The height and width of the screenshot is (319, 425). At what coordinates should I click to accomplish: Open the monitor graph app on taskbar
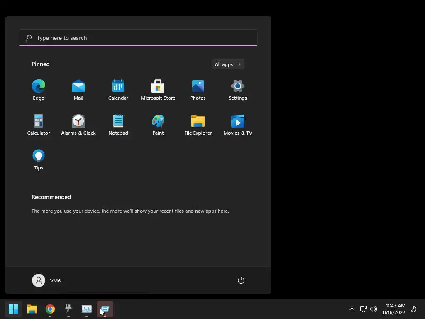tap(87, 309)
